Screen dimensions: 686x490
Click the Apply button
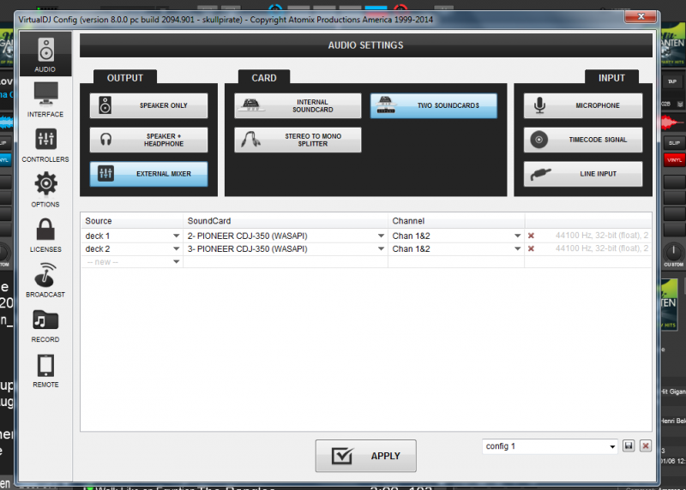pyautogui.click(x=366, y=456)
